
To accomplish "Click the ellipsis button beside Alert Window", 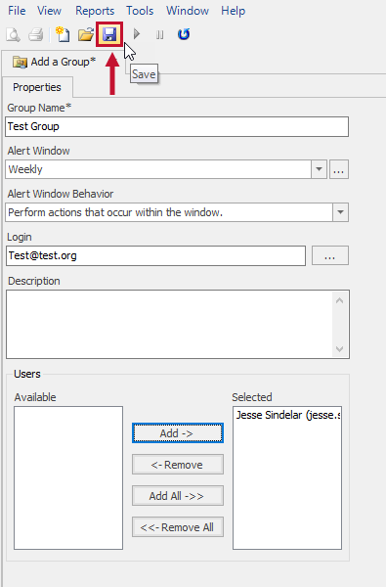I will coord(339,169).
